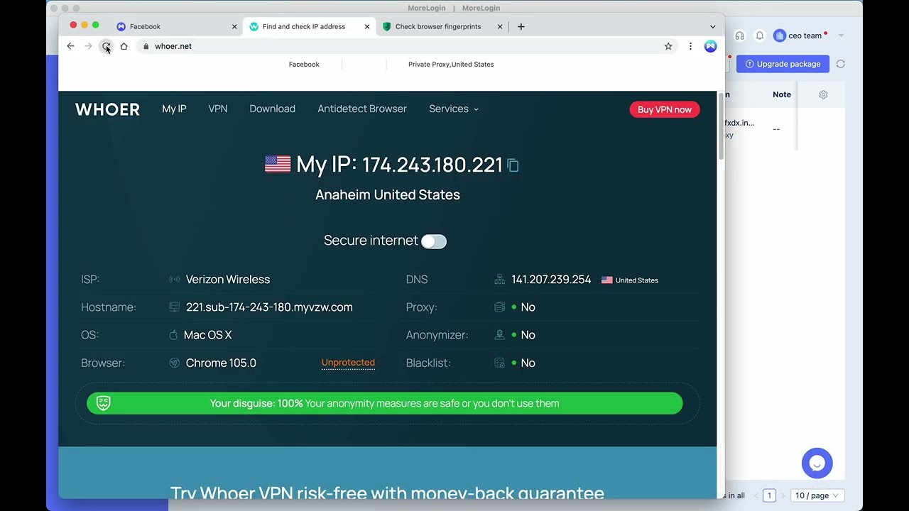Image resolution: width=909 pixels, height=511 pixels.
Task: Switch to Check browser fingerprints tab
Action: tap(442, 26)
